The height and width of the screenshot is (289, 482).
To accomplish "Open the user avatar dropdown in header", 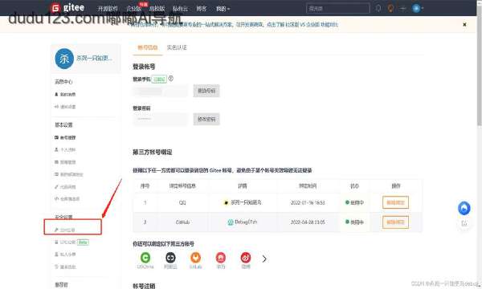I will (x=418, y=8).
